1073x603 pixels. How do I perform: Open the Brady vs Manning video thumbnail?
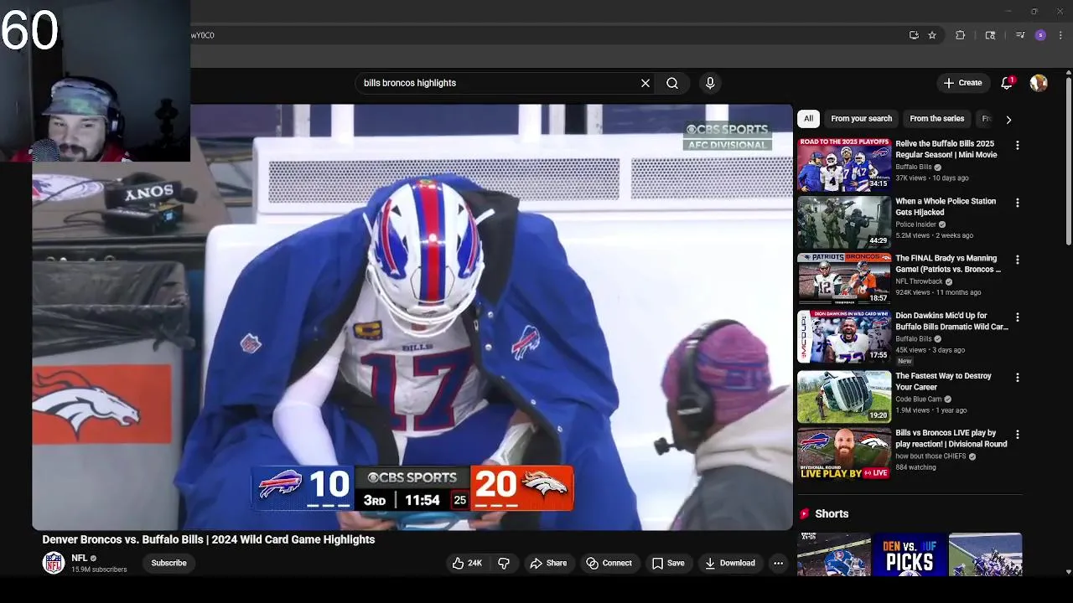tap(844, 279)
